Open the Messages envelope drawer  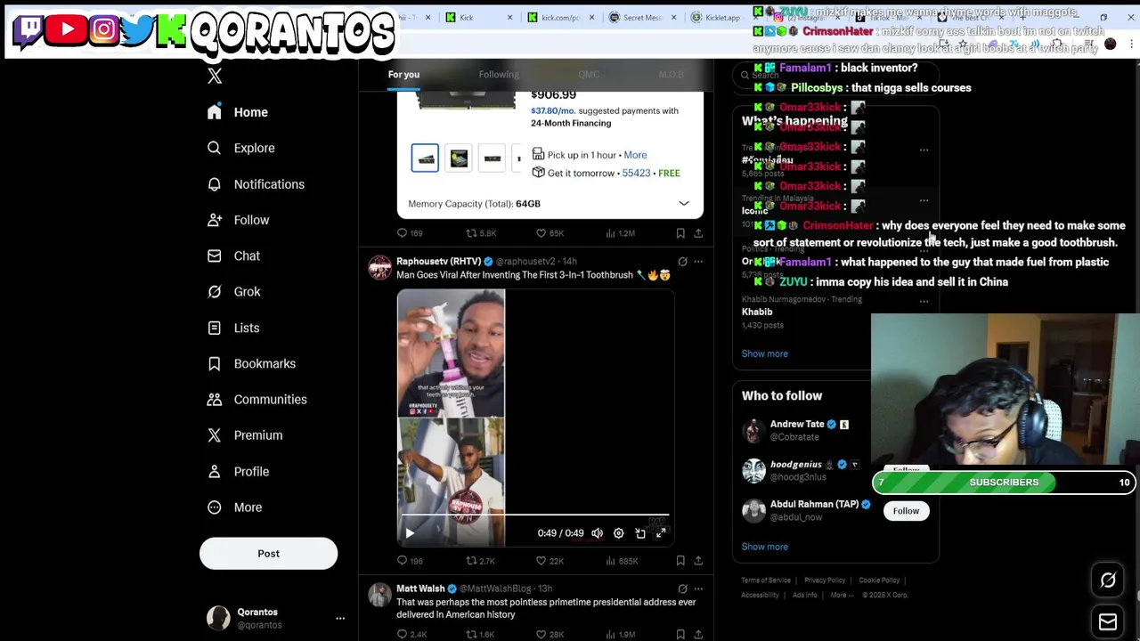(1108, 621)
